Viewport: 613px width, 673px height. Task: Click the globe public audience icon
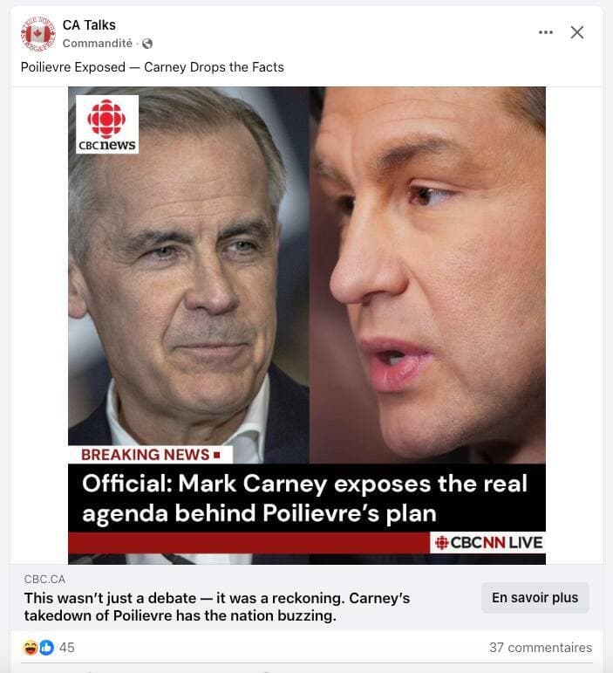pos(147,44)
